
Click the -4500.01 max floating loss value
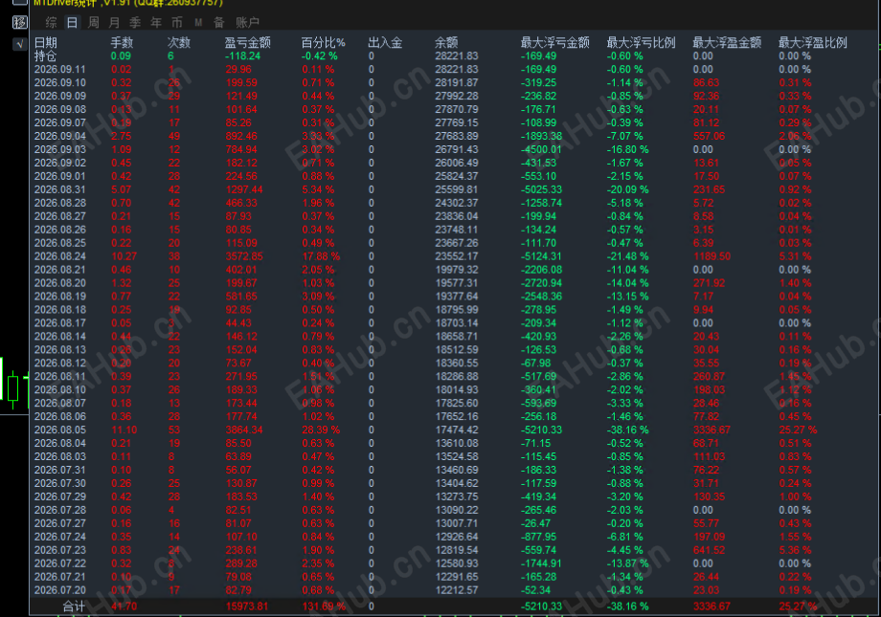point(541,150)
